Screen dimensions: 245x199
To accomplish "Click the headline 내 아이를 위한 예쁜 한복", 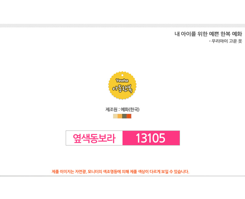I will point(202,34).
